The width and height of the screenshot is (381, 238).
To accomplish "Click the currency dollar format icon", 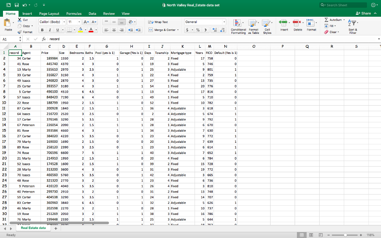I will (x=187, y=30).
